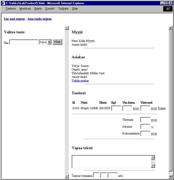Click the Kokonaishinta EUR field

pos(145,133)
